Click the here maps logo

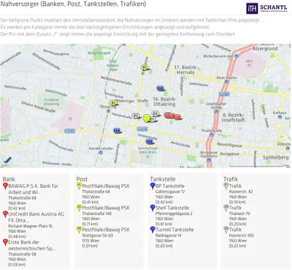pyautogui.click(x=8, y=159)
